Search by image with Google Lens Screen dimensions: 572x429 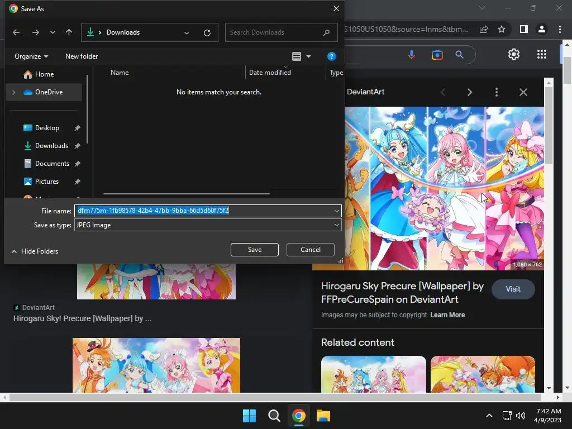[437, 55]
